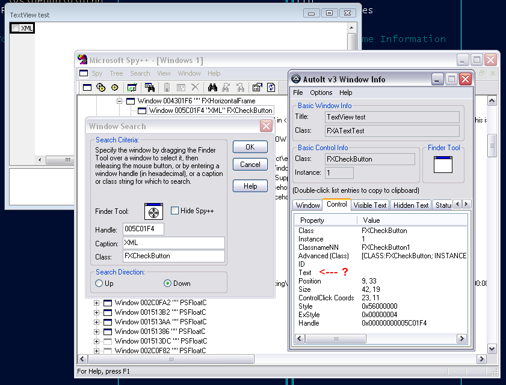Click the Refresh toolbar icon in Spy++
506x385 pixels.
pos(271,87)
